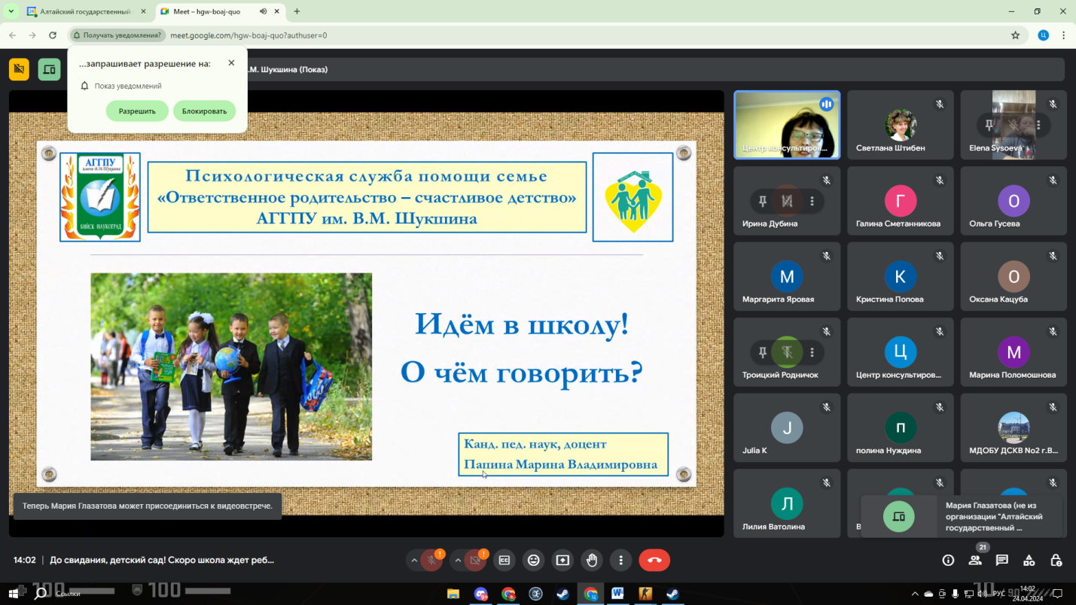The width and height of the screenshot is (1076, 605).
Task: Click Галина Сметанникова tile
Action: click(900, 201)
